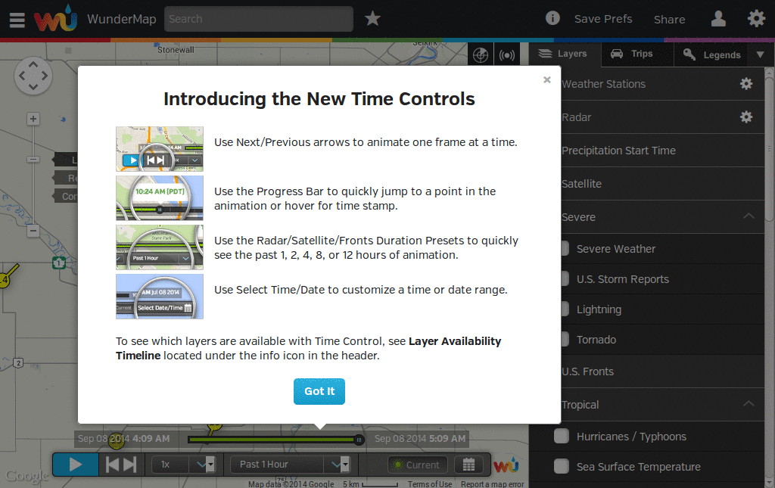Collapse the Tropical section

pos(749,403)
